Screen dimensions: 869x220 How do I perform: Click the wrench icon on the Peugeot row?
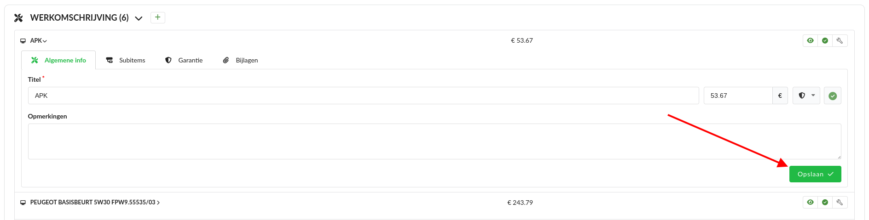(840, 203)
